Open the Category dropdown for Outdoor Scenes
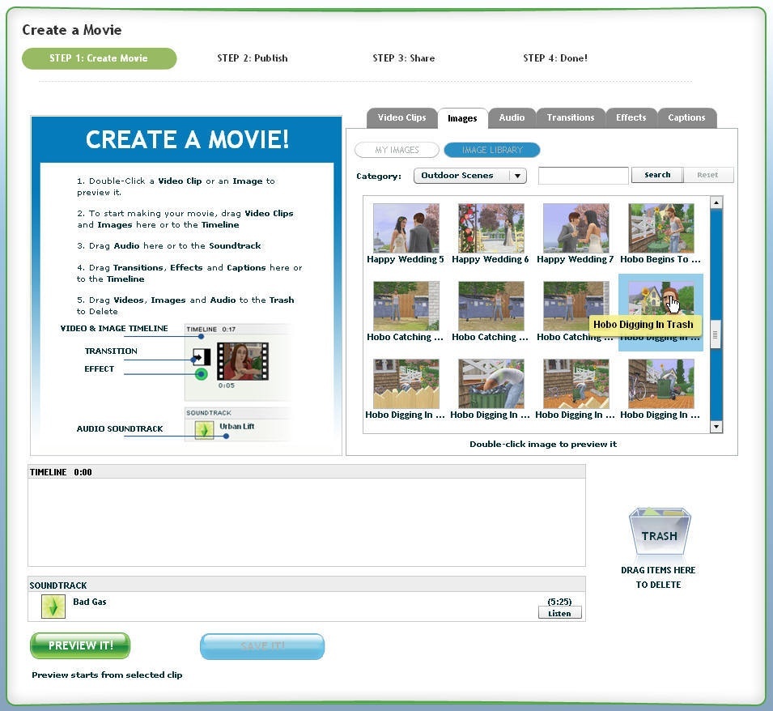 [x=470, y=176]
